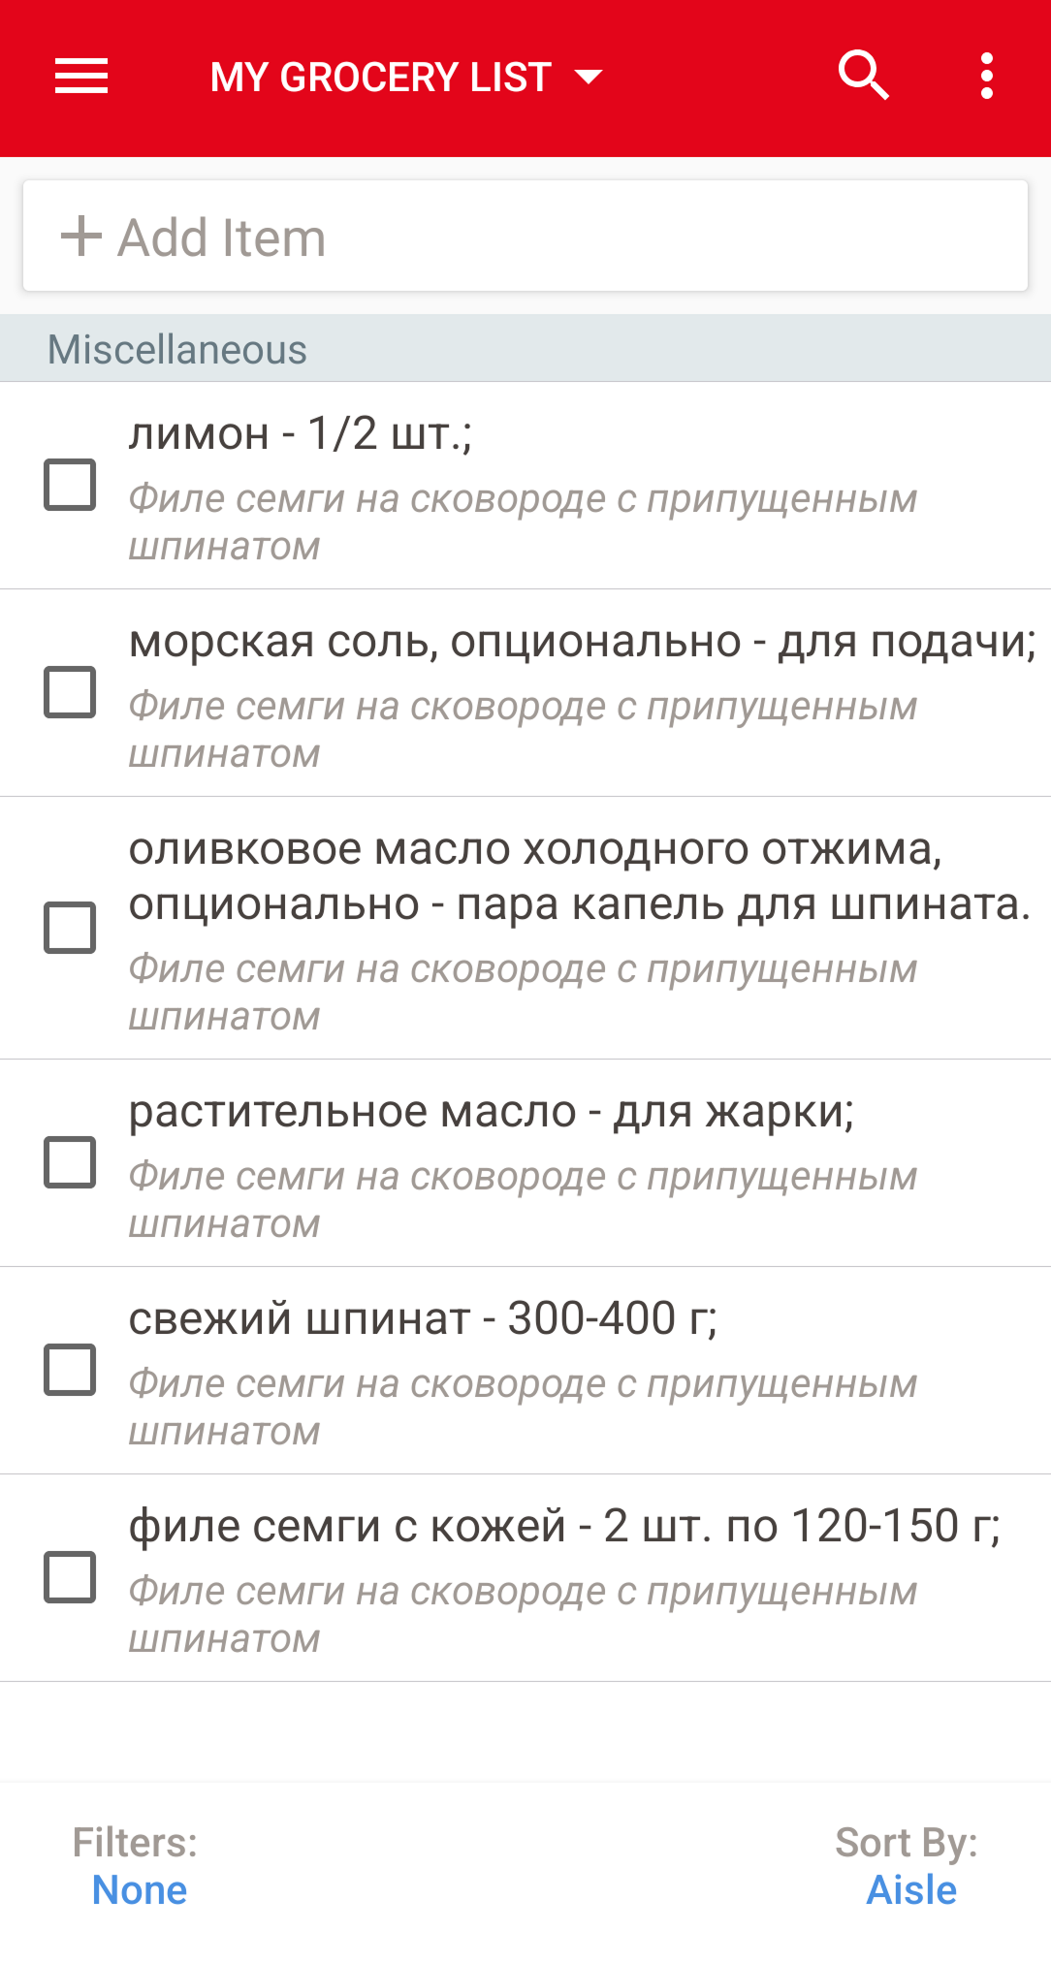Open the свежий шпинат item details
The width and height of the screenshot is (1051, 1963).
[x=423, y=1318]
